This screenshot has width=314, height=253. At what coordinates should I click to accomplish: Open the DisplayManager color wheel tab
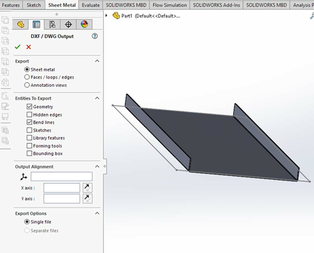click(x=84, y=24)
